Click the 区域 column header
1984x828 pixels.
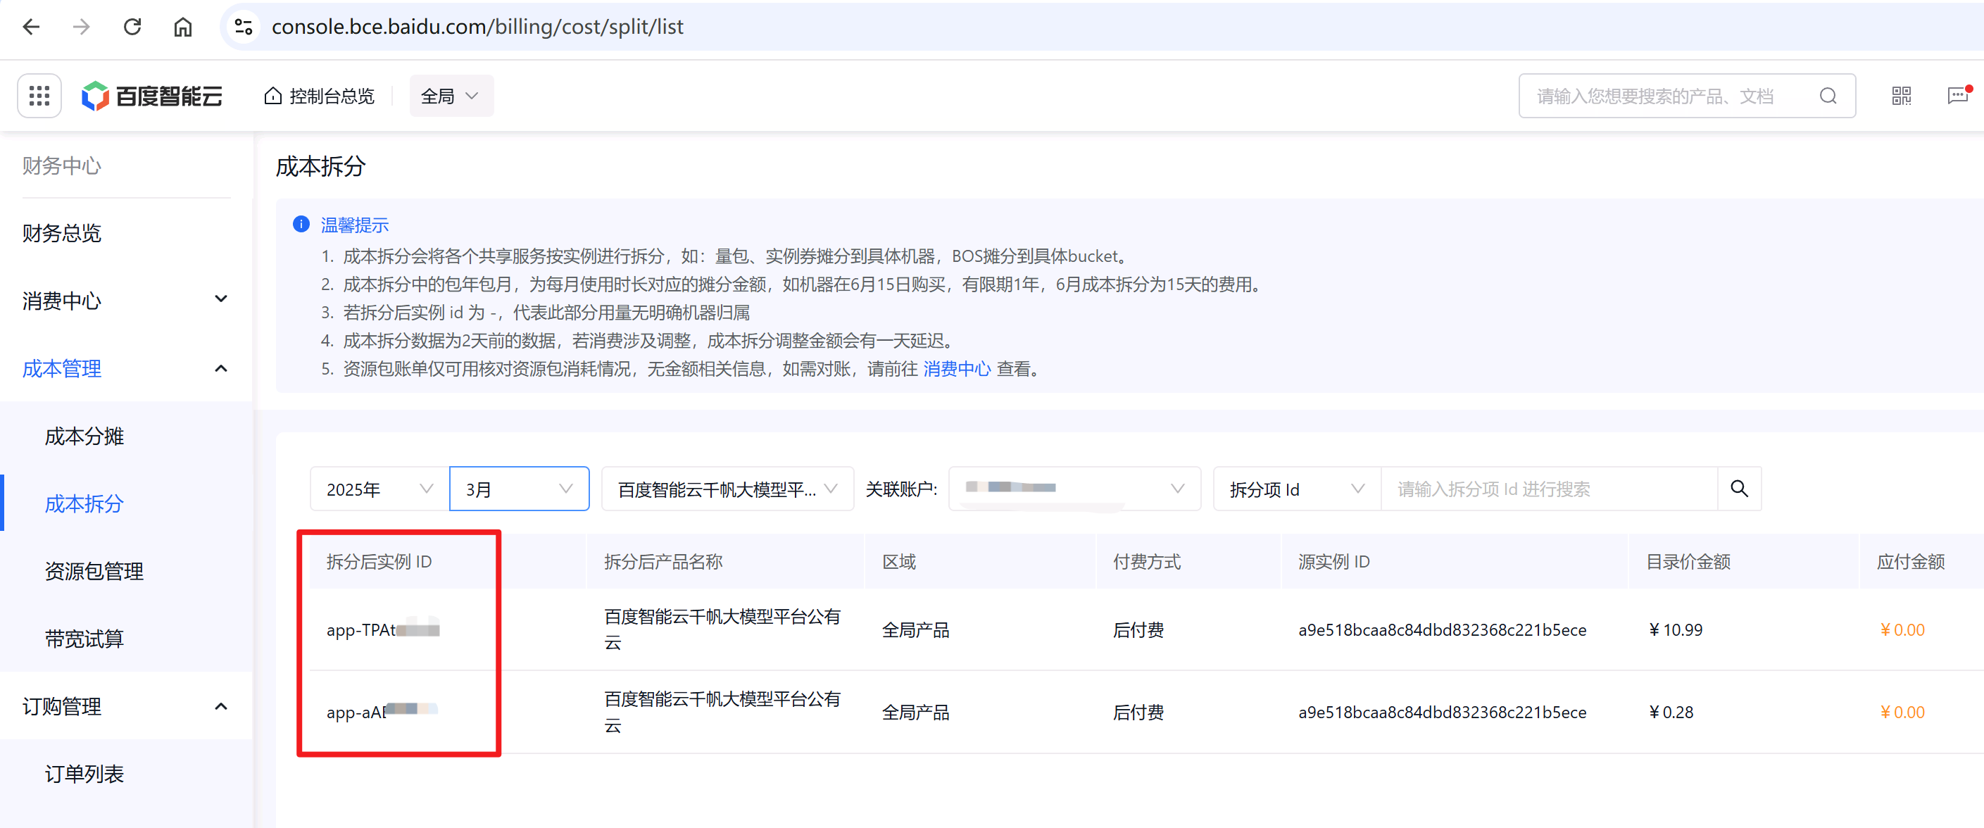click(x=899, y=561)
